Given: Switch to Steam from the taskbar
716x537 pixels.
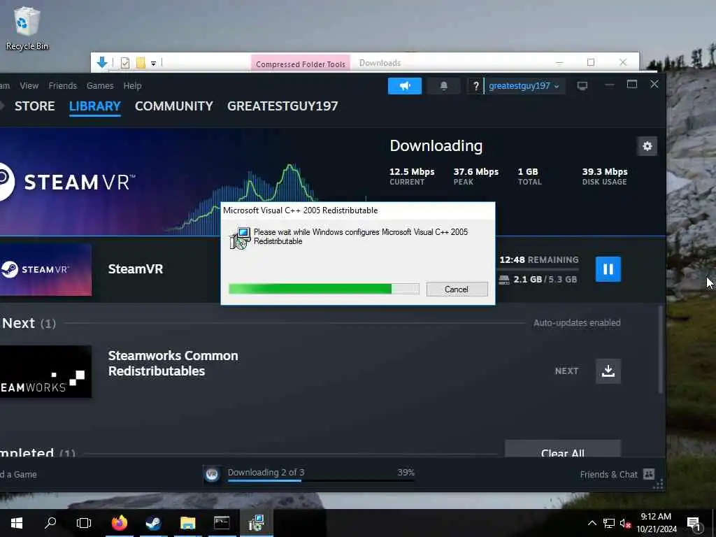Looking at the screenshot, I should (153, 523).
